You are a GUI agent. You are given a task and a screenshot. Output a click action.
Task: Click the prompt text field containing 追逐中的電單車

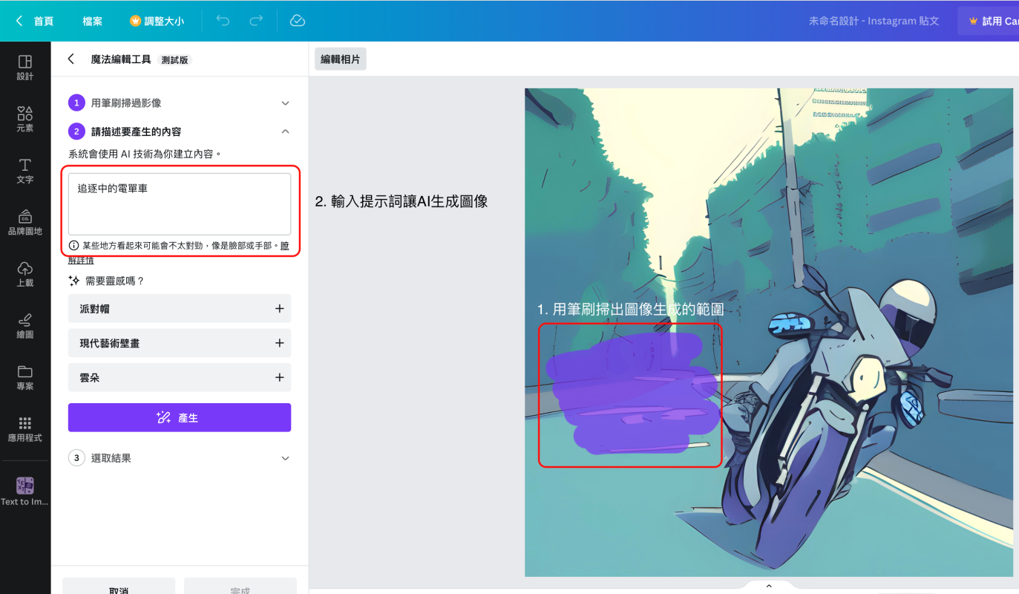[179, 204]
